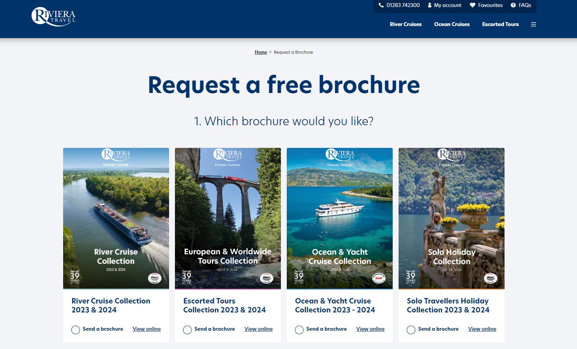This screenshot has width=577, height=349.
Task: Click the question mark FAQs icon
Action: [513, 5]
